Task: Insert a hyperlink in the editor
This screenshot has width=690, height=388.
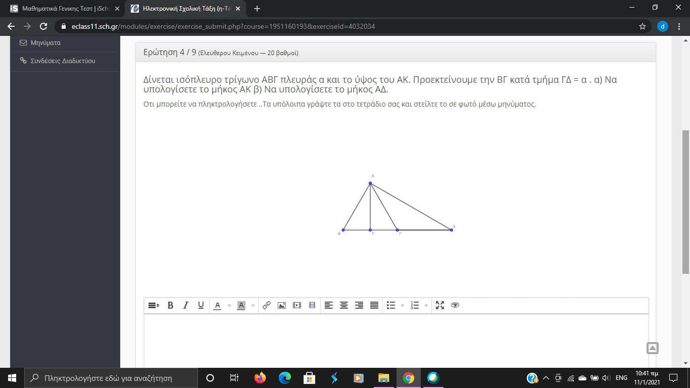Action: click(267, 305)
